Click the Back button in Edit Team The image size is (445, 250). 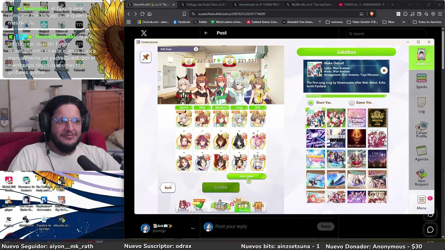pos(168,187)
